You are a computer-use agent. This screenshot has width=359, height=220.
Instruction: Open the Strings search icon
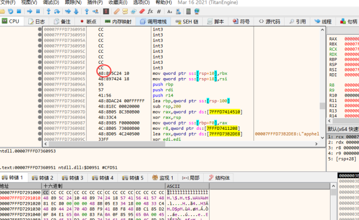(x=169, y=11)
